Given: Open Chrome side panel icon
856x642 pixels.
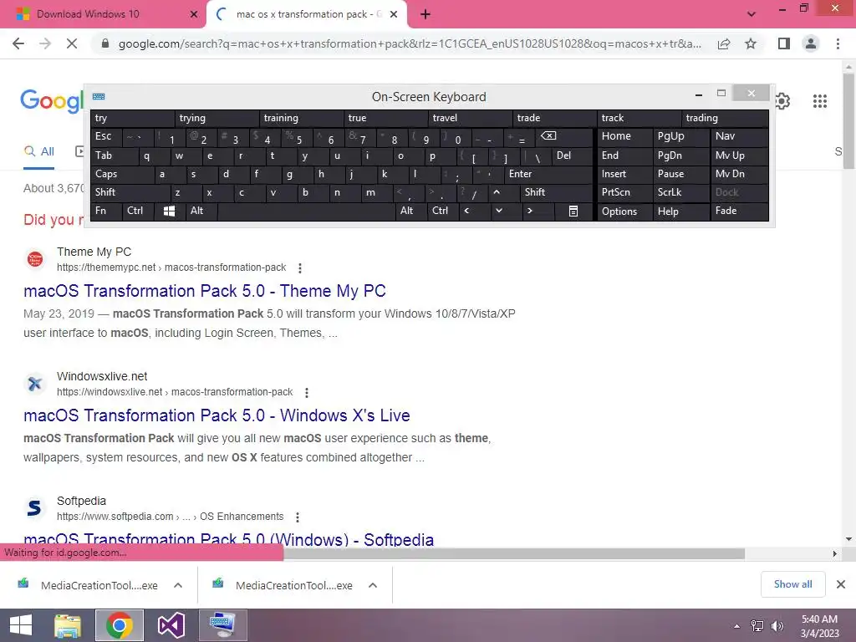Looking at the screenshot, I should click(784, 43).
